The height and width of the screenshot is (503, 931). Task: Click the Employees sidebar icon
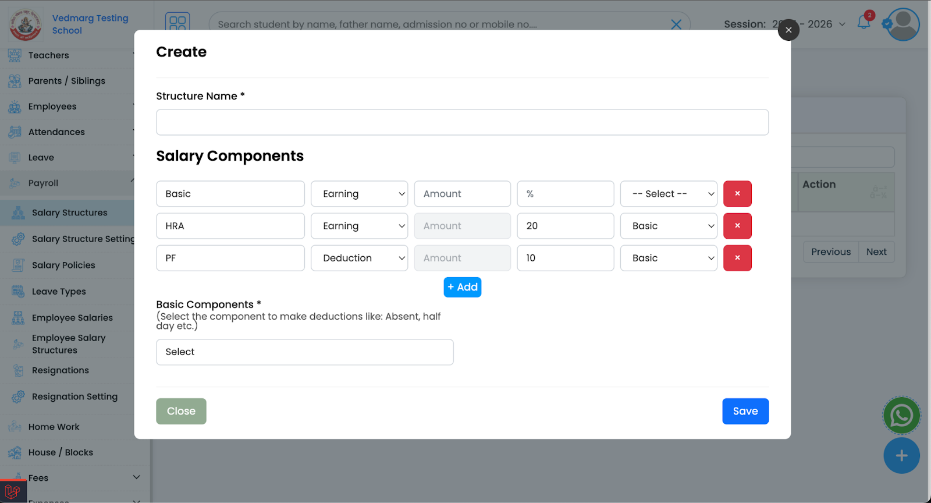15,107
